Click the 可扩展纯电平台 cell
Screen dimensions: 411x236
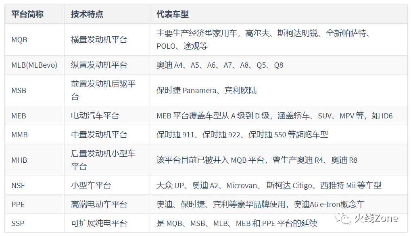tap(107, 223)
